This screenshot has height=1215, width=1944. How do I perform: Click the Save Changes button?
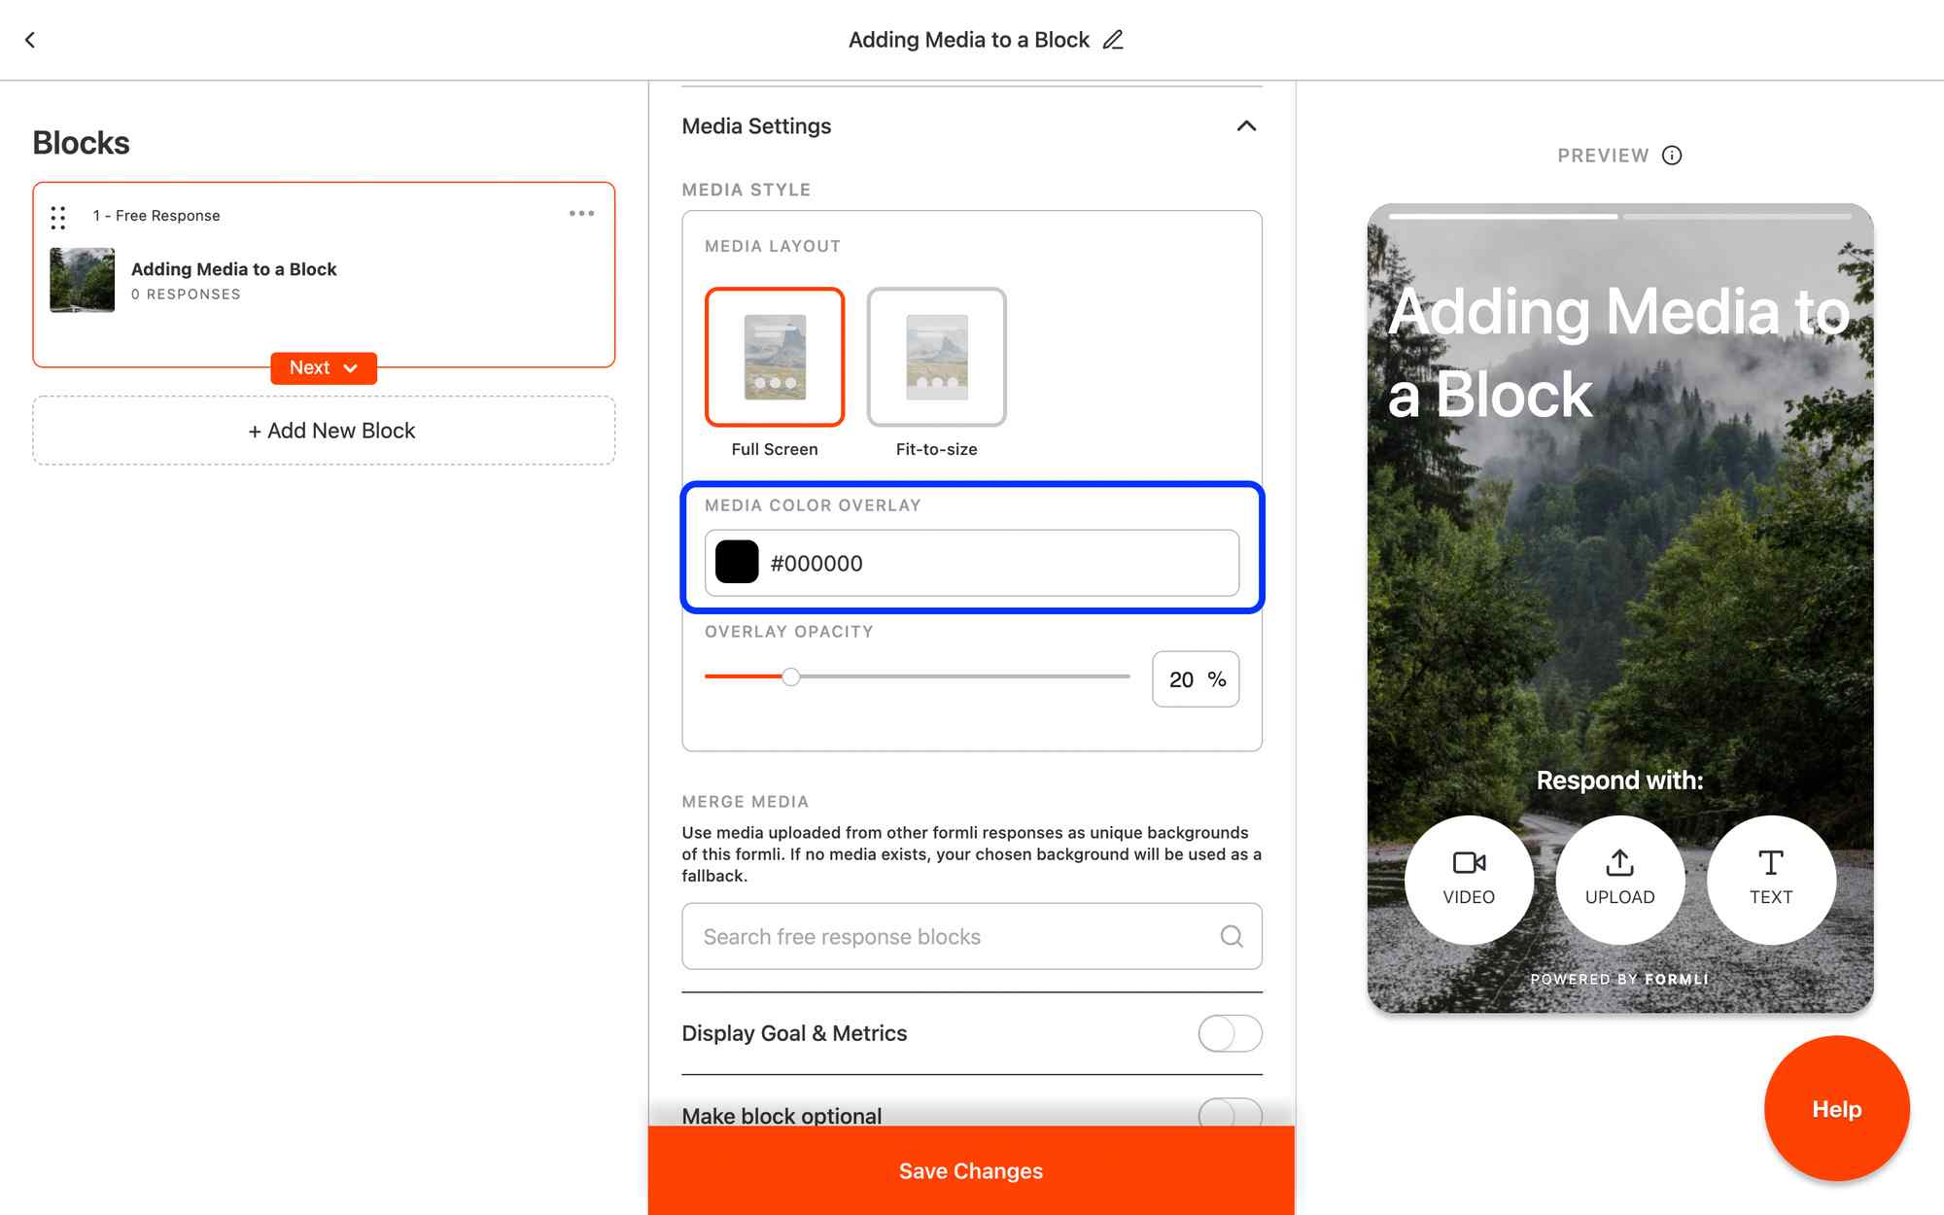pyautogui.click(x=971, y=1171)
